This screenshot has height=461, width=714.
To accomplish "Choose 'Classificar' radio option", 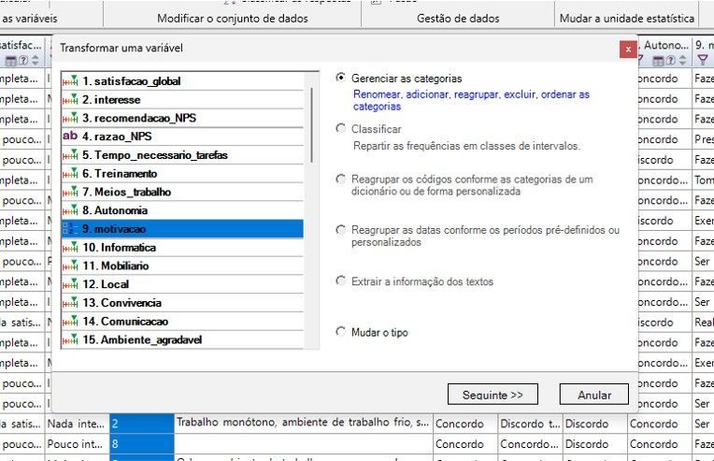I will (x=340, y=128).
